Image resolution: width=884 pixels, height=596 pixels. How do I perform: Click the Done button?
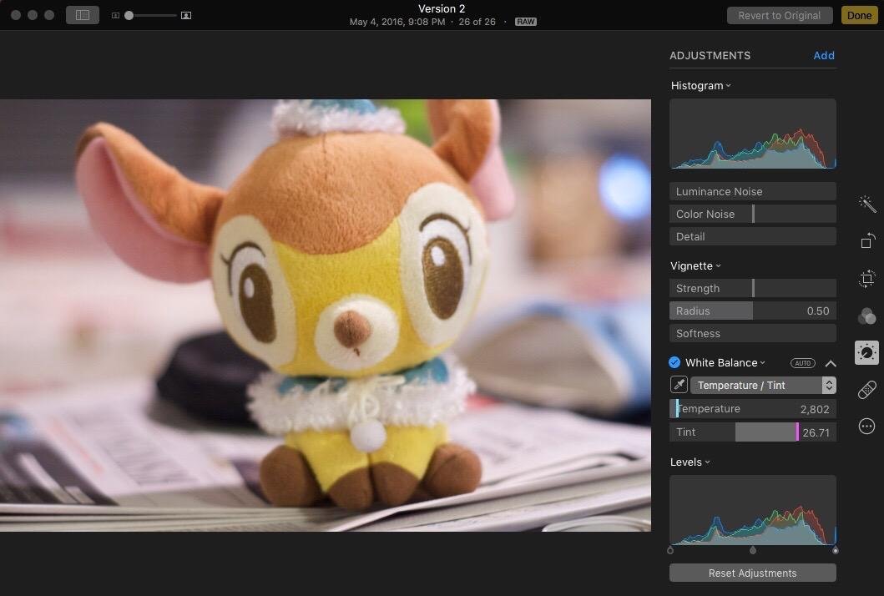(859, 15)
